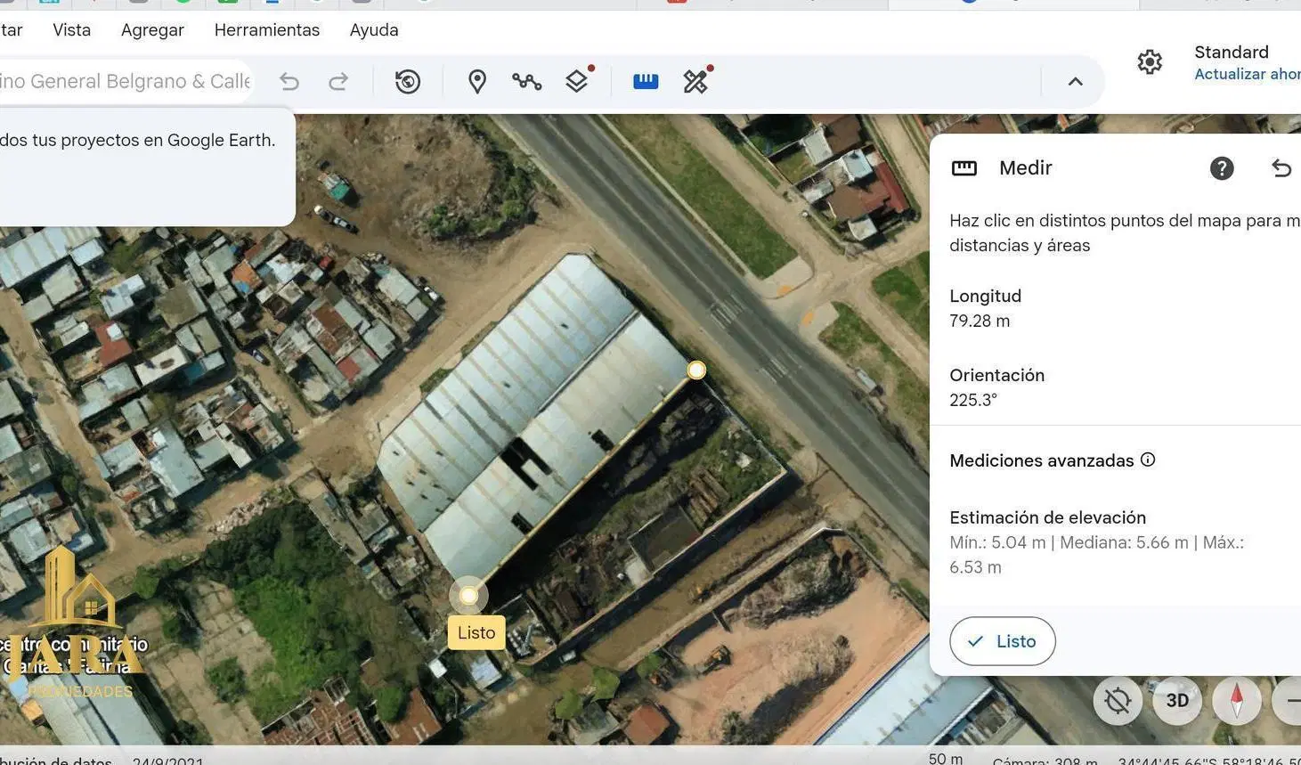Open the pencil and ruler design tool
The width and height of the screenshot is (1301, 765).
click(695, 82)
